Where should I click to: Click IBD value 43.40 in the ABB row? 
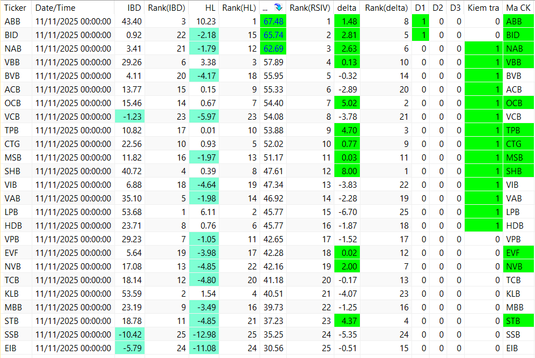point(131,21)
